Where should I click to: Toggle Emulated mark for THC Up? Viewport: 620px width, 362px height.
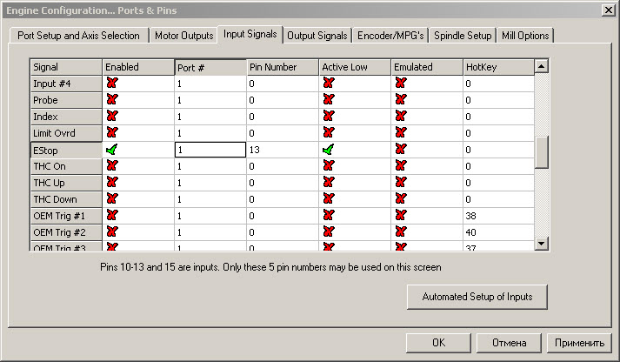coord(401,183)
